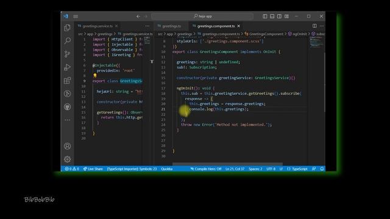This screenshot has height=219, width=390.
Task: Toggle 'Compile Hero: Off' in status bar
Action: (206, 169)
